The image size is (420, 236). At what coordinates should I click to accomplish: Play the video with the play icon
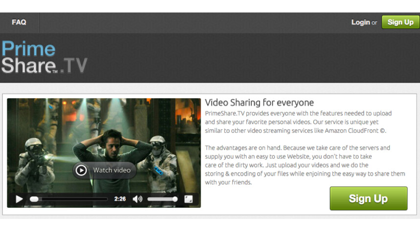click(19, 199)
